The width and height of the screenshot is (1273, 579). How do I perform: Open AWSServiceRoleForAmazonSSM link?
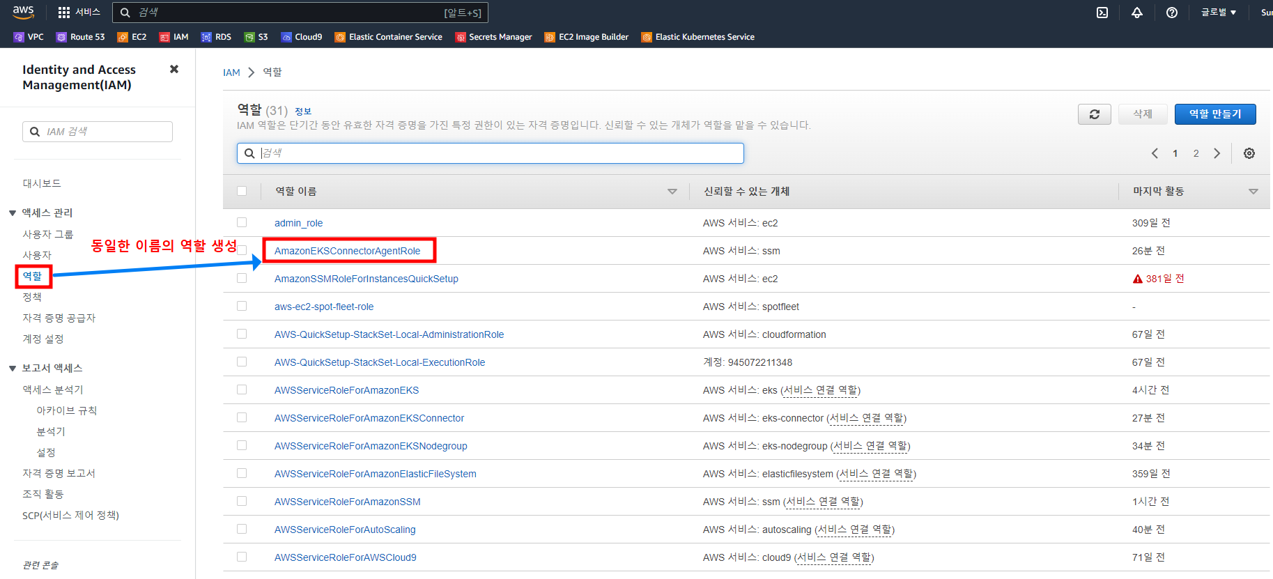tap(348, 502)
